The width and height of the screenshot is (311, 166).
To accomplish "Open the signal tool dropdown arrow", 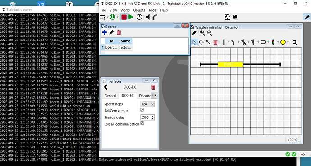I will click(278, 42).
